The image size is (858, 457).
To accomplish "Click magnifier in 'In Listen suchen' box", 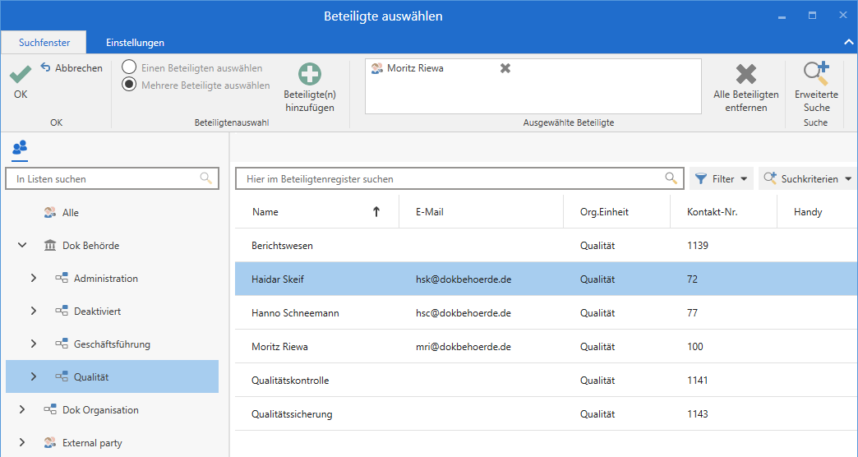I will [205, 178].
